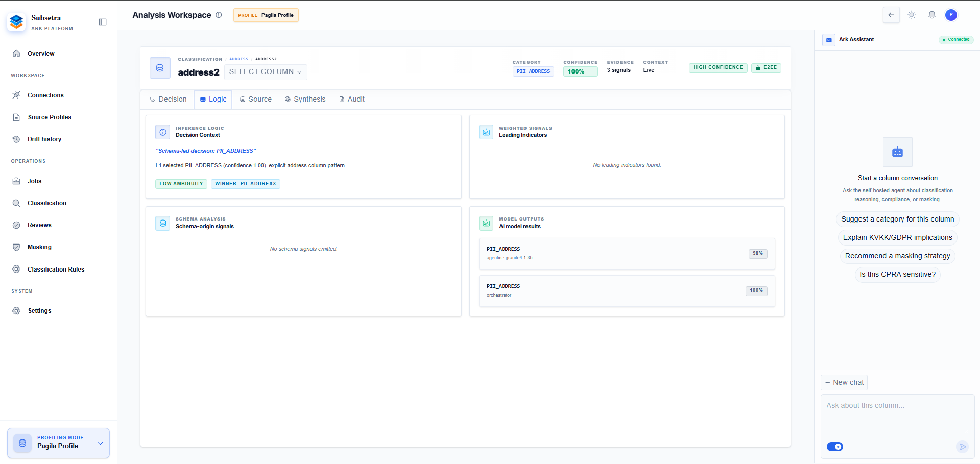Click the '3 signals' evidence value
The height and width of the screenshot is (464, 980).
[619, 70]
